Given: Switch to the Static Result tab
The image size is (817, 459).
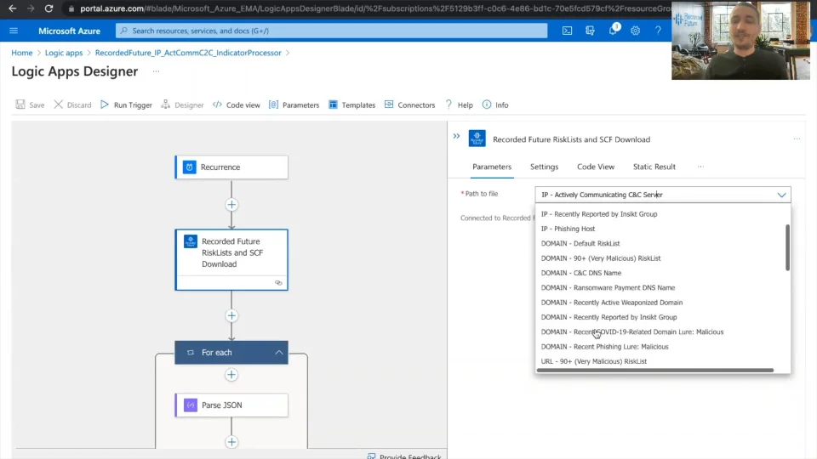Looking at the screenshot, I should tap(654, 167).
